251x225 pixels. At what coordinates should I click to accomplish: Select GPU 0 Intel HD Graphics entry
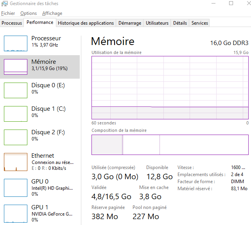[40, 188]
